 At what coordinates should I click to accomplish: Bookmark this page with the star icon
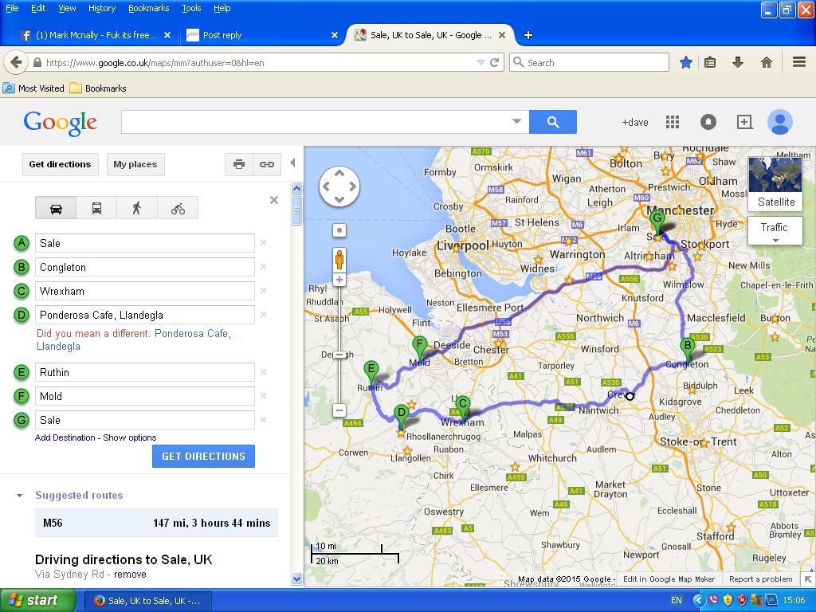[685, 62]
